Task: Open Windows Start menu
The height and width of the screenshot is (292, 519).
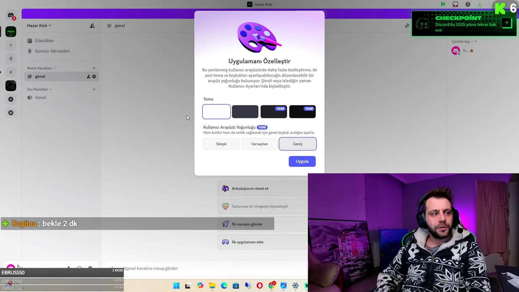Action: (x=176, y=286)
